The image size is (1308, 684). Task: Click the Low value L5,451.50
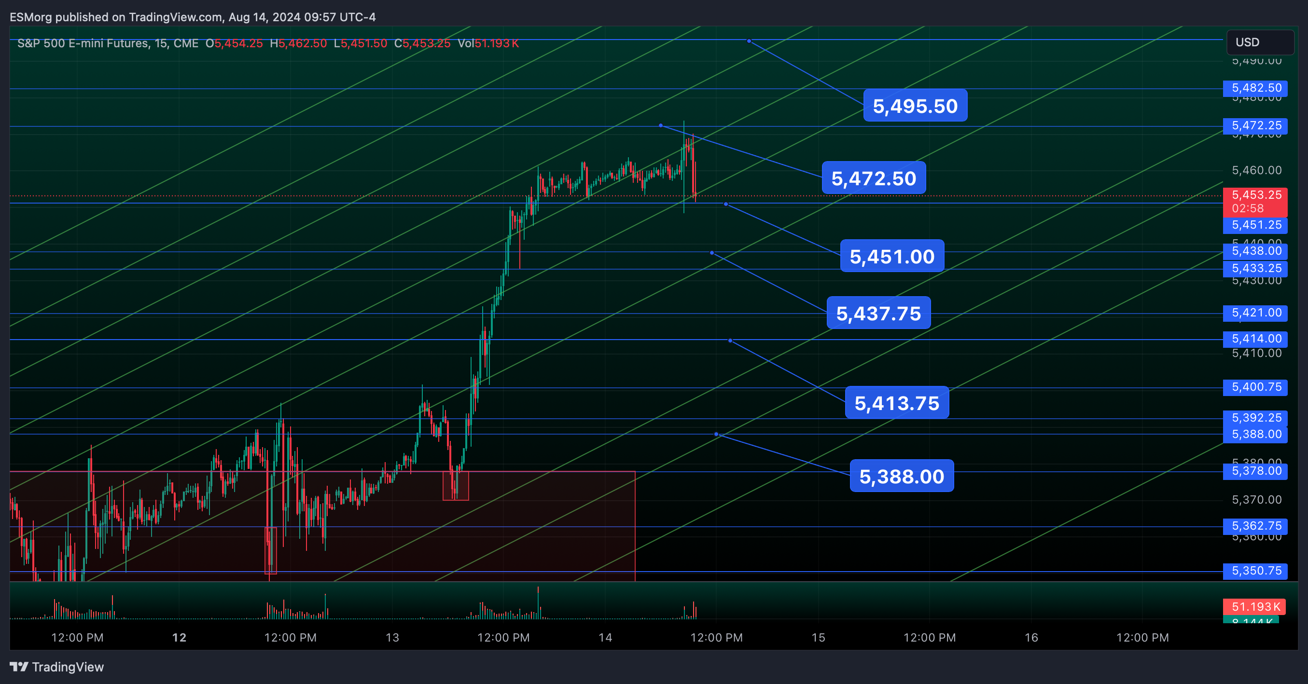click(361, 43)
